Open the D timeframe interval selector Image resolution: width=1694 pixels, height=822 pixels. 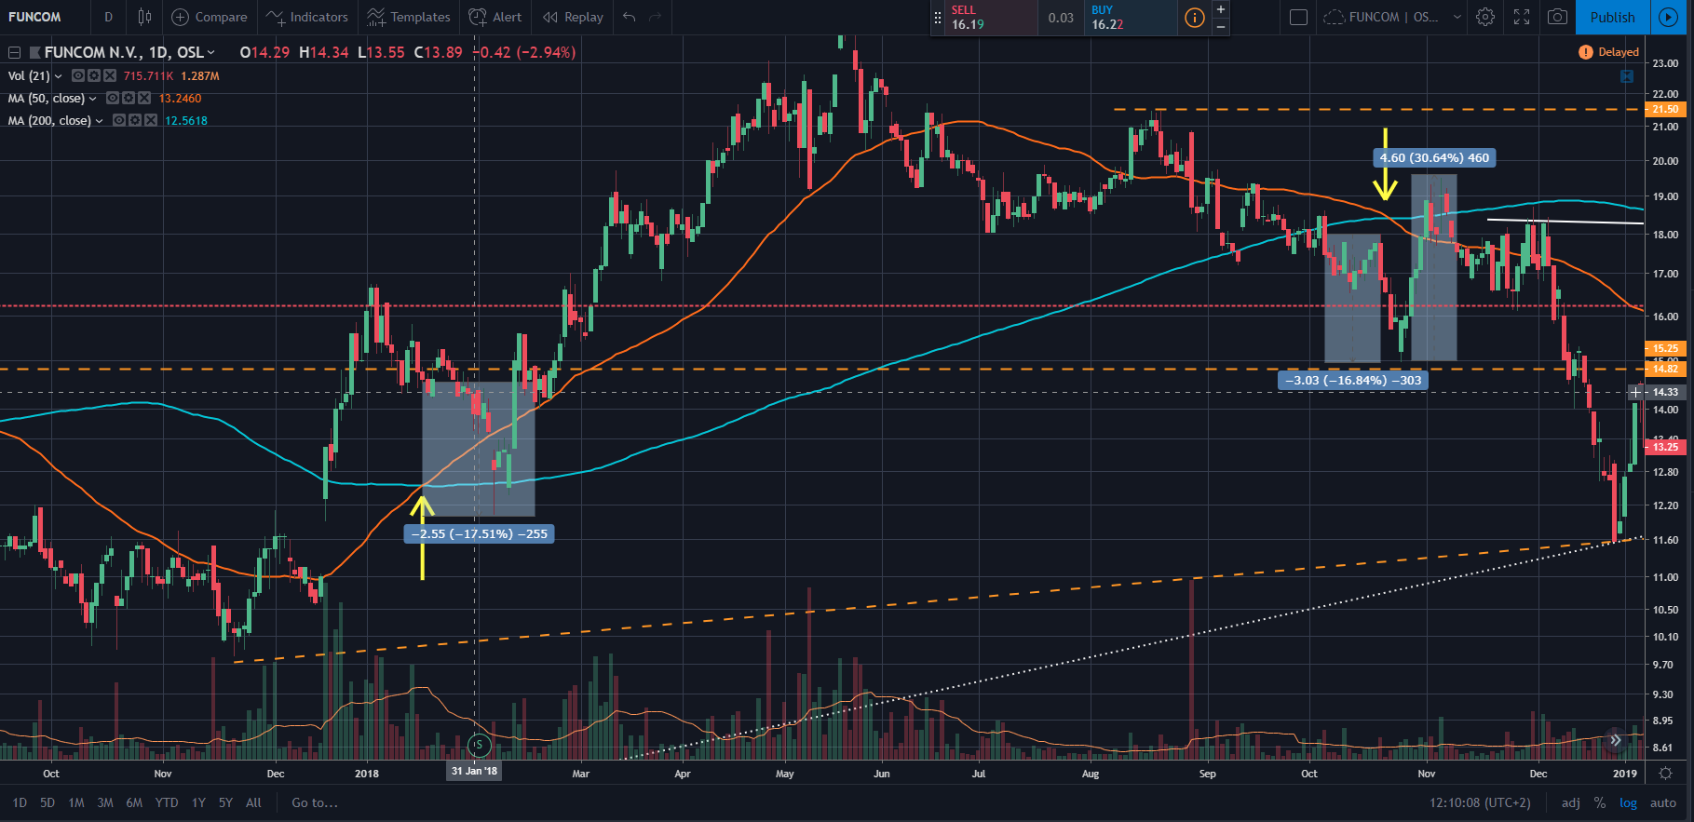(x=108, y=17)
